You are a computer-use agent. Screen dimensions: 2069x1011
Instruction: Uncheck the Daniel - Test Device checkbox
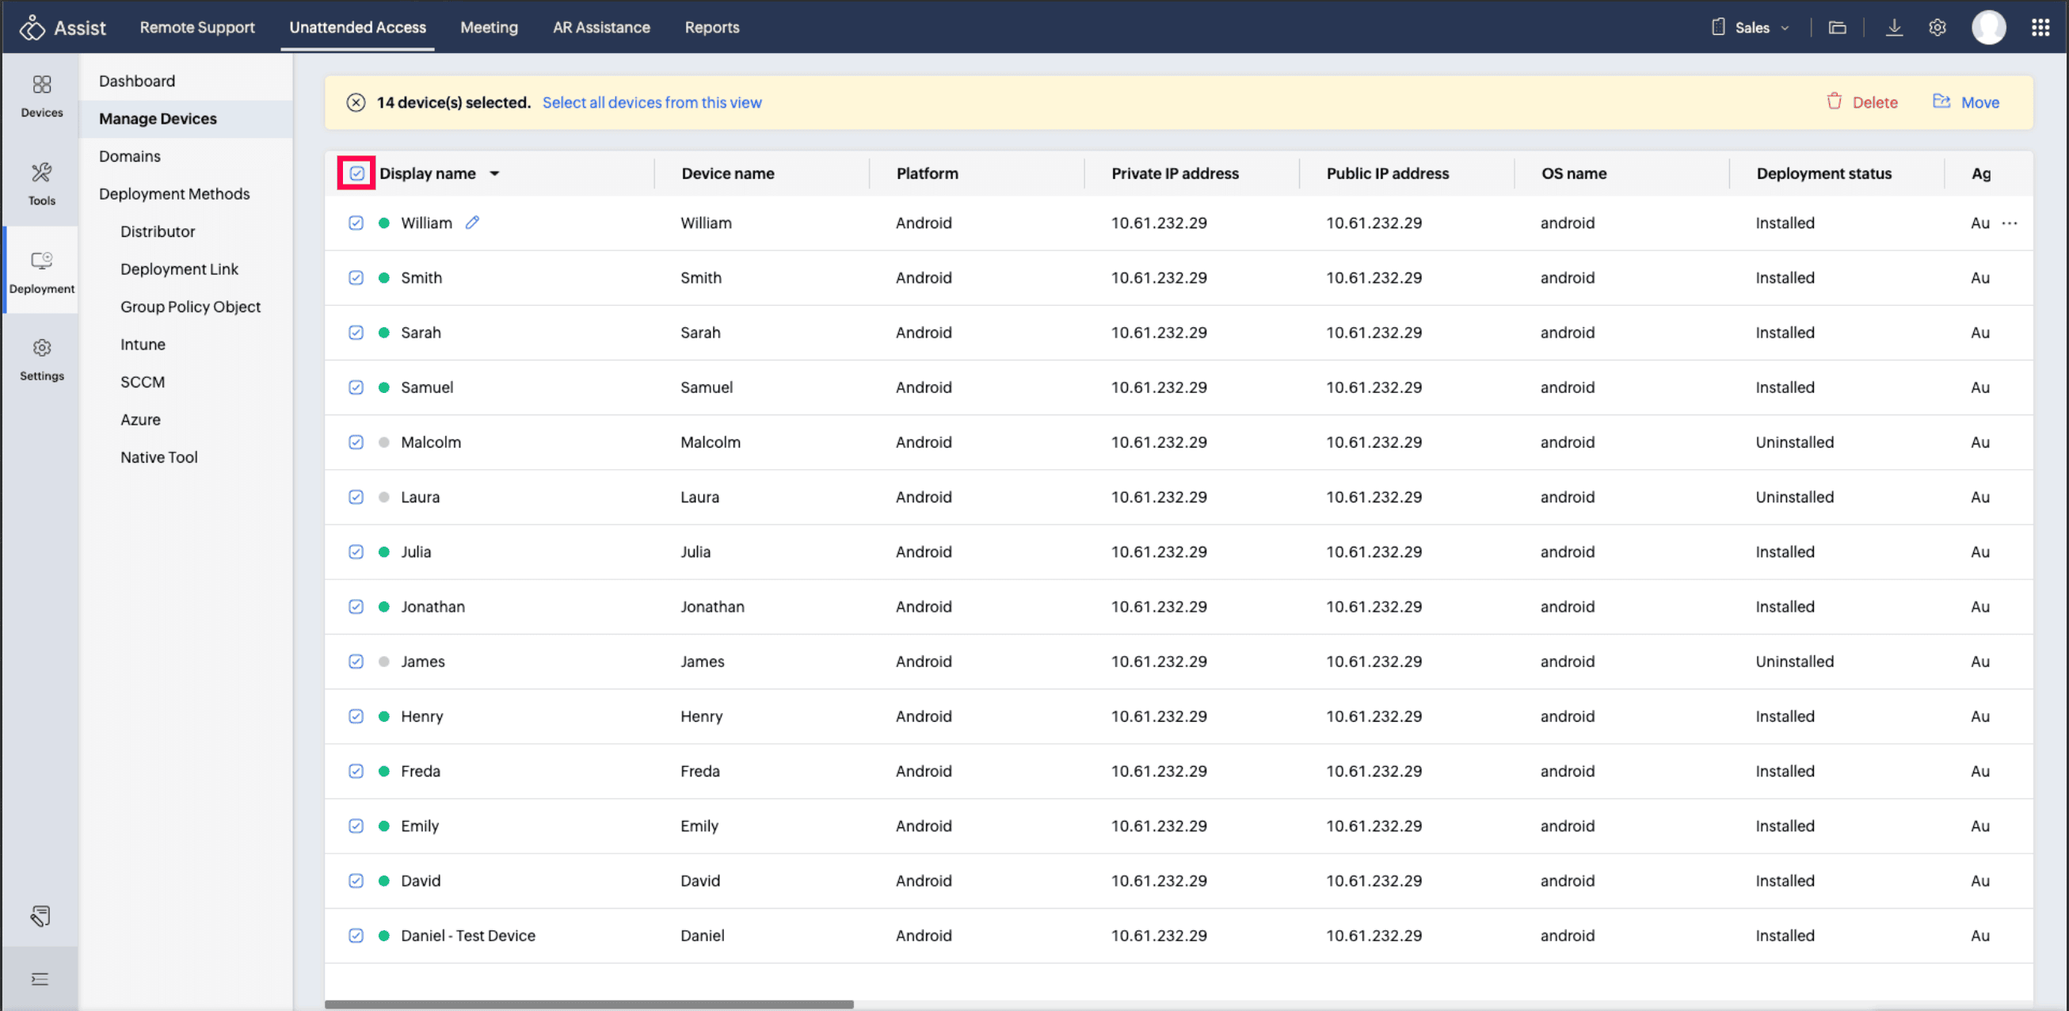(356, 936)
